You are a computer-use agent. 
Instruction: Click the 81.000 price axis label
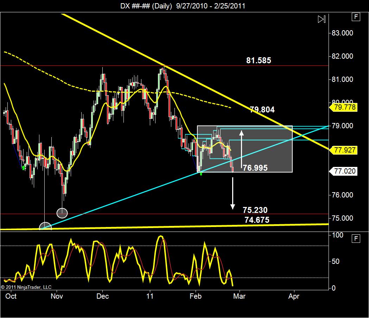(342, 79)
